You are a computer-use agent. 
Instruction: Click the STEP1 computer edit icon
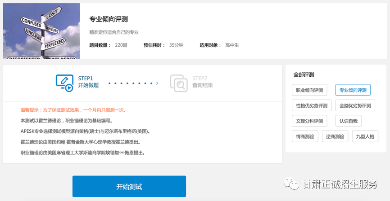point(64,83)
